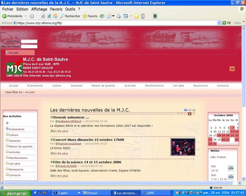Open the Edition menu
This screenshot has width=246, height=196.
coord(22,9)
